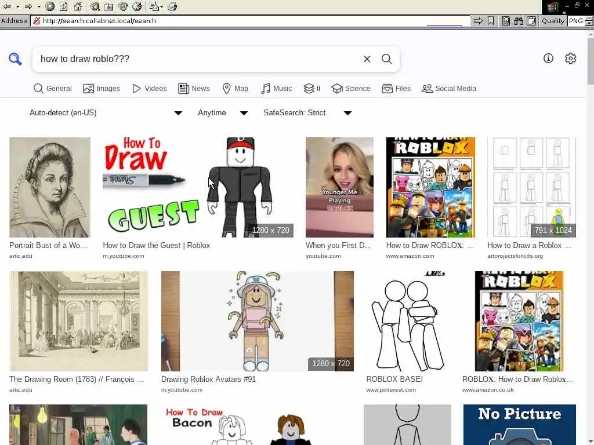Change the PNG quality stepper

point(589,21)
